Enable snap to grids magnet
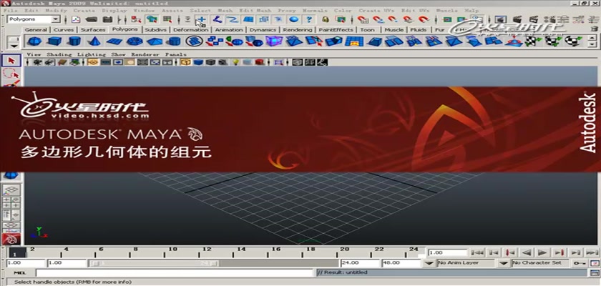601x286 pixels. (362, 19)
